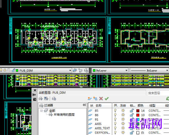
Task: Click New Layer Frozen in All Viewports icon
Action: 95,98
